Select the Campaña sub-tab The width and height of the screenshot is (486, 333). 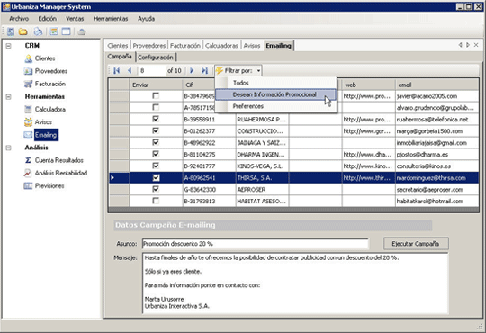click(120, 57)
